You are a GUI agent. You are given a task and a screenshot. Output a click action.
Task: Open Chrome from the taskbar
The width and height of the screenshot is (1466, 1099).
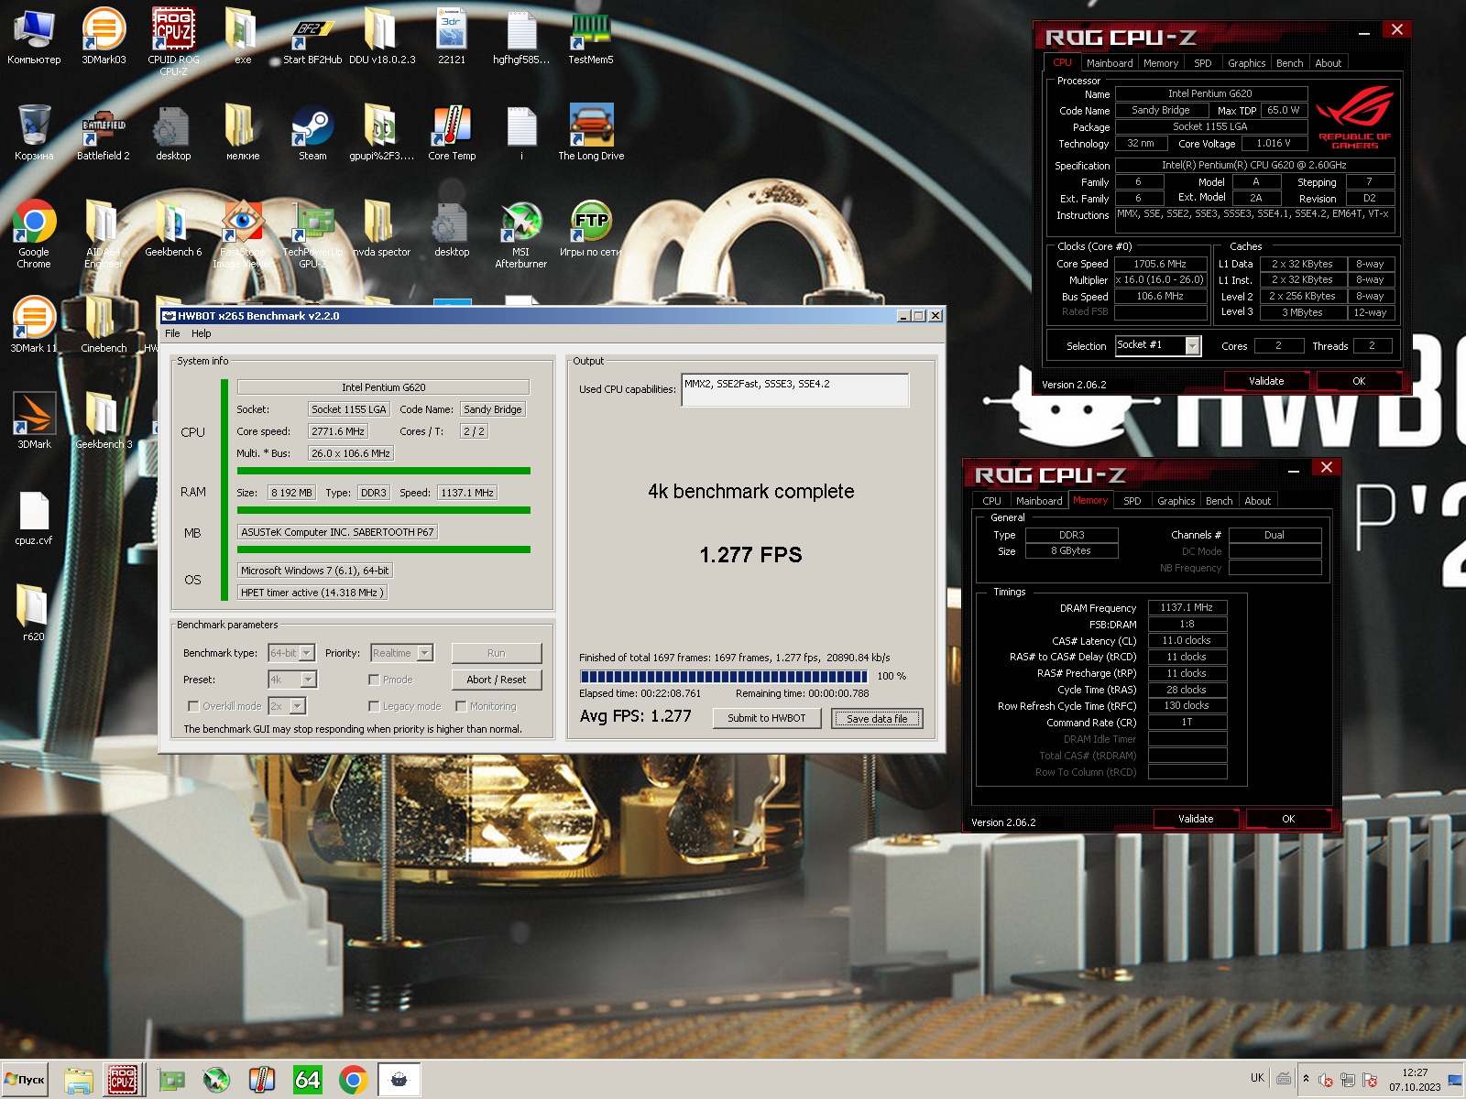coord(354,1081)
